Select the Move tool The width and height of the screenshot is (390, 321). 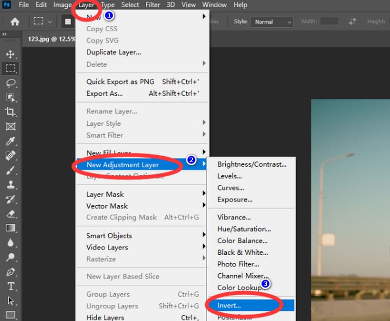(x=10, y=54)
